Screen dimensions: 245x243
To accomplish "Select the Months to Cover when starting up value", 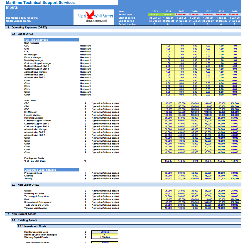I will click(104, 234).
